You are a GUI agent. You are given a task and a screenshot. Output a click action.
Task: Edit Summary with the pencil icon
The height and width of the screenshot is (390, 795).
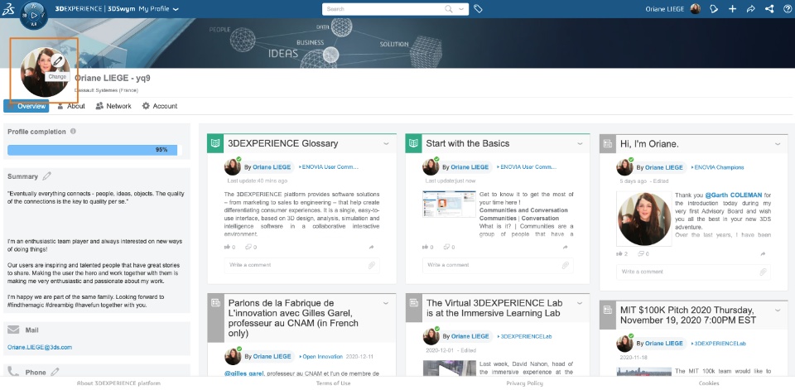coord(46,176)
